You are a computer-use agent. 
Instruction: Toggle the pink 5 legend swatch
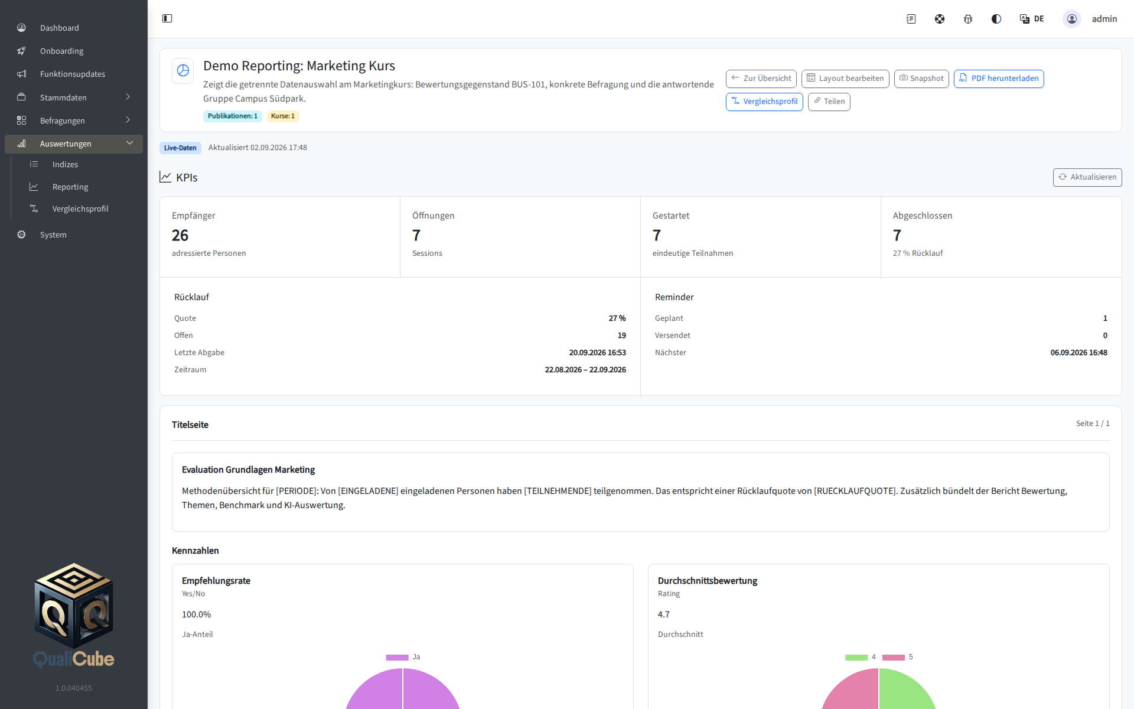893,657
